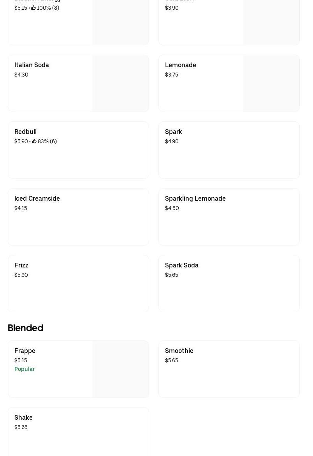313x456 pixels.
Task: Open the Frizz drink card
Action: coord(78,284)
